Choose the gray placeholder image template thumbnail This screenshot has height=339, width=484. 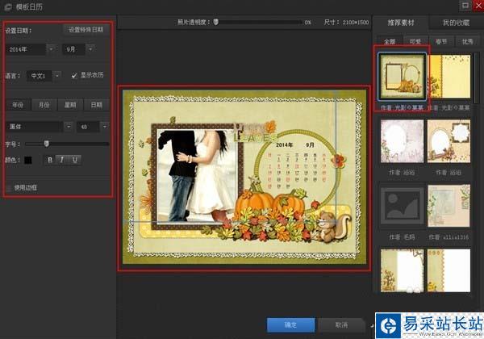402,206
